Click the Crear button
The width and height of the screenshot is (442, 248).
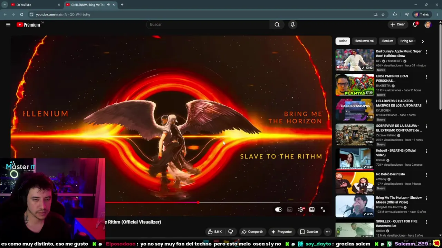click(397, 24)
